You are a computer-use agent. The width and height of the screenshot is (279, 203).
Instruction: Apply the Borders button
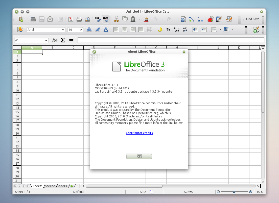click(x=214, y=30)
